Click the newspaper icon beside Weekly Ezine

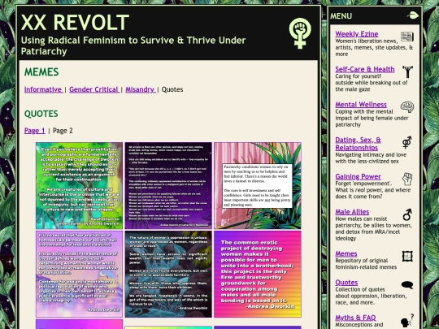(407, 37)
